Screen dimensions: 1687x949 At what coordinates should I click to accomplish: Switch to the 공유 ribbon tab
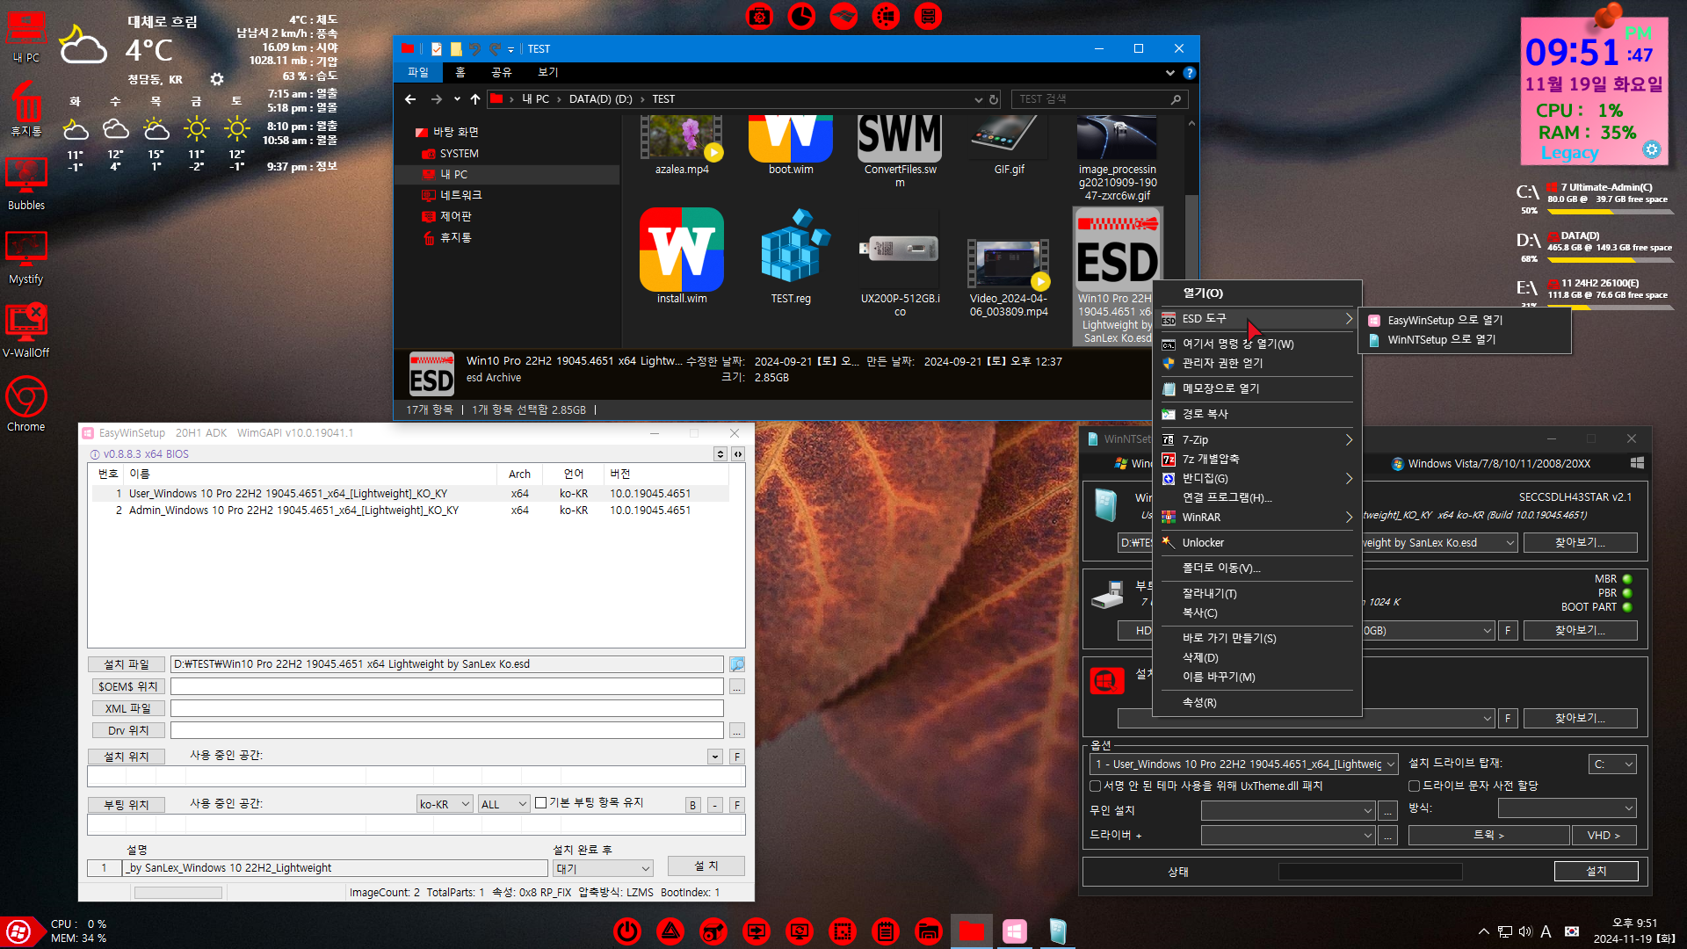(x=501, y=73)
